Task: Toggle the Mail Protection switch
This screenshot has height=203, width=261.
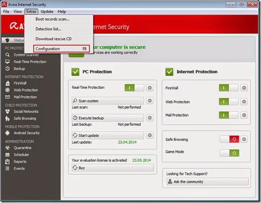Action: coord(228,115)
